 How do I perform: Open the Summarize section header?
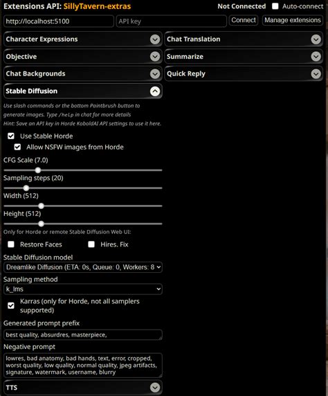pyautogui.click(x=244, y=57)
